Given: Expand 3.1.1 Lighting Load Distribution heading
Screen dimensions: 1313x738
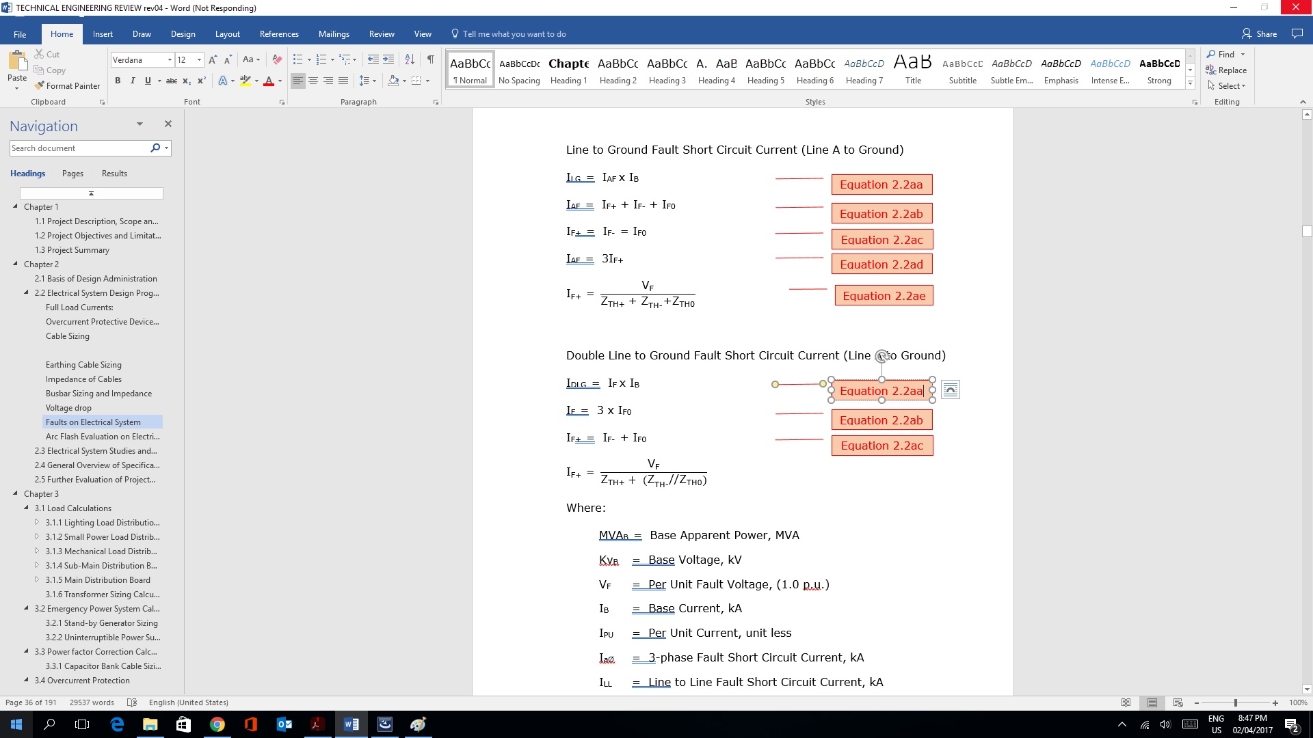Looking at the screenshot, I should [x=37, y=523].
